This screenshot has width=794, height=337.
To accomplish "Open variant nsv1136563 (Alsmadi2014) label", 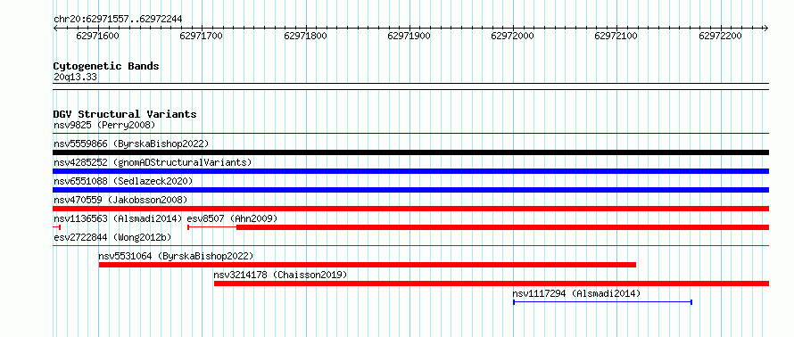I will pyautogui.click(x=118, y=218).
